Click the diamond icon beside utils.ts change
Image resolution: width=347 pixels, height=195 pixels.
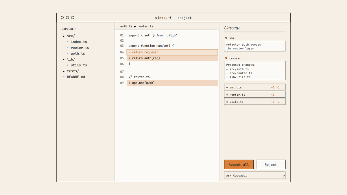point(227,102)
